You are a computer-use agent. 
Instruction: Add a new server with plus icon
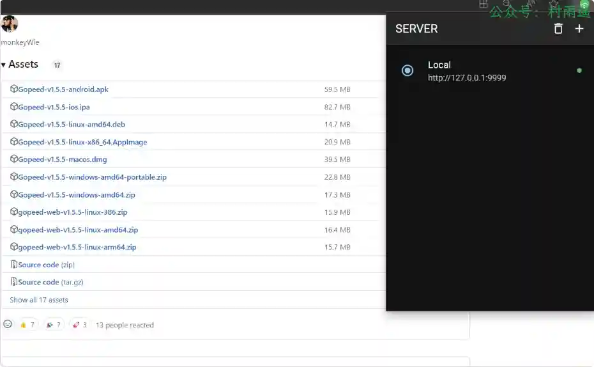(579, 29)
